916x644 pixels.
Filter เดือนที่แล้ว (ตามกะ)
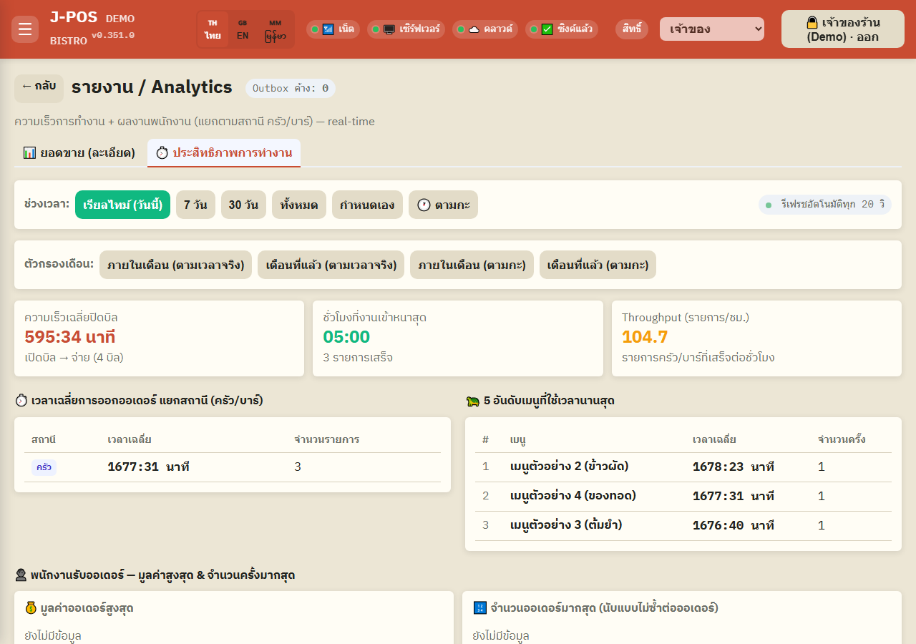pos(598,265)
